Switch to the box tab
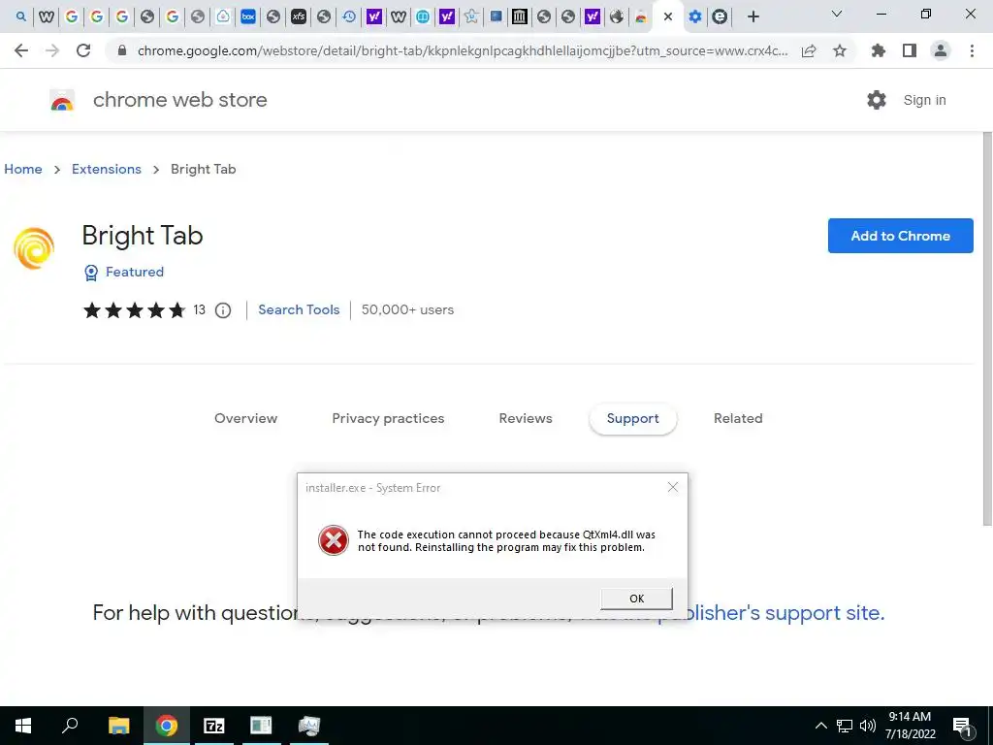Screen dimensions: 993x745 pyautogui.click(x=248, y=16)
